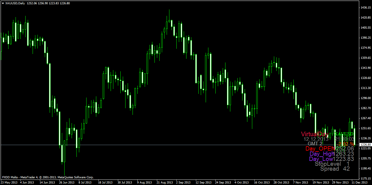Click 23 May 2013 on time axis
Viewport: 372px width, 185px height.
coord(9,182)
